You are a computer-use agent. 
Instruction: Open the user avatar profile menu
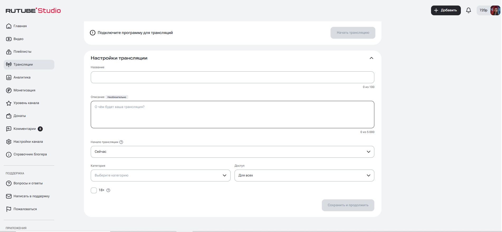coord(495,10)
